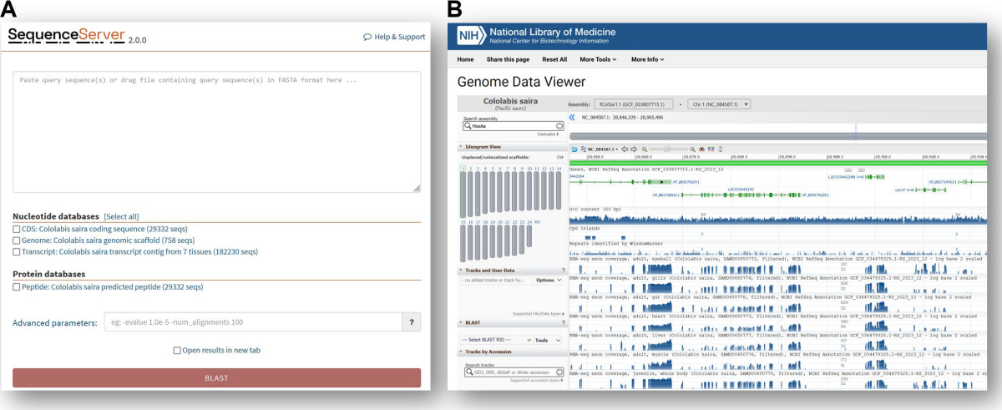Check the Transcript contig database
Viewport: 1002px width, 410px height.
[x=16, y=251]
